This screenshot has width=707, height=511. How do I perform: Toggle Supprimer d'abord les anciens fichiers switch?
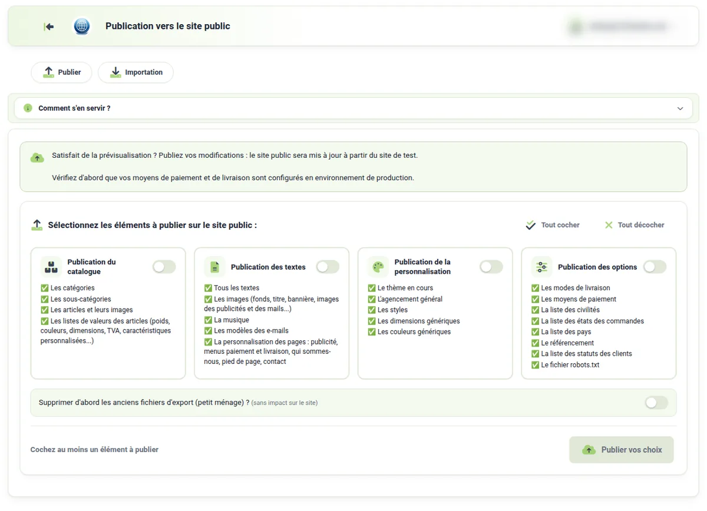pyautogui.click(x=656, y=403)
